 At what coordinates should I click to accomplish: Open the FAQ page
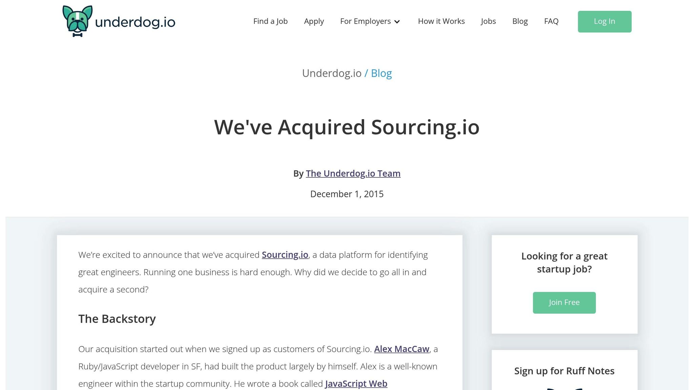point(551,21)
